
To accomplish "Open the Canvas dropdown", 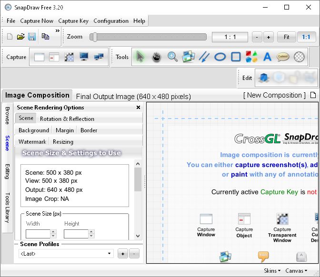I will 296,271.
